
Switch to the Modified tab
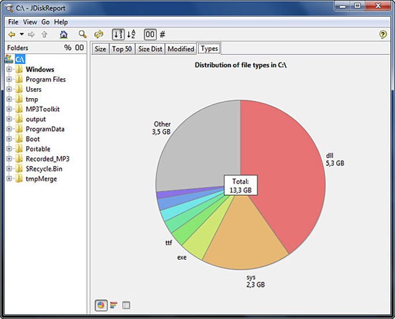click(181, 49)
